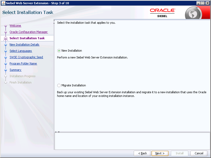211x158 pixels.
Task: Collapse the left navigation pane arrow
Action: coord(54,20)
